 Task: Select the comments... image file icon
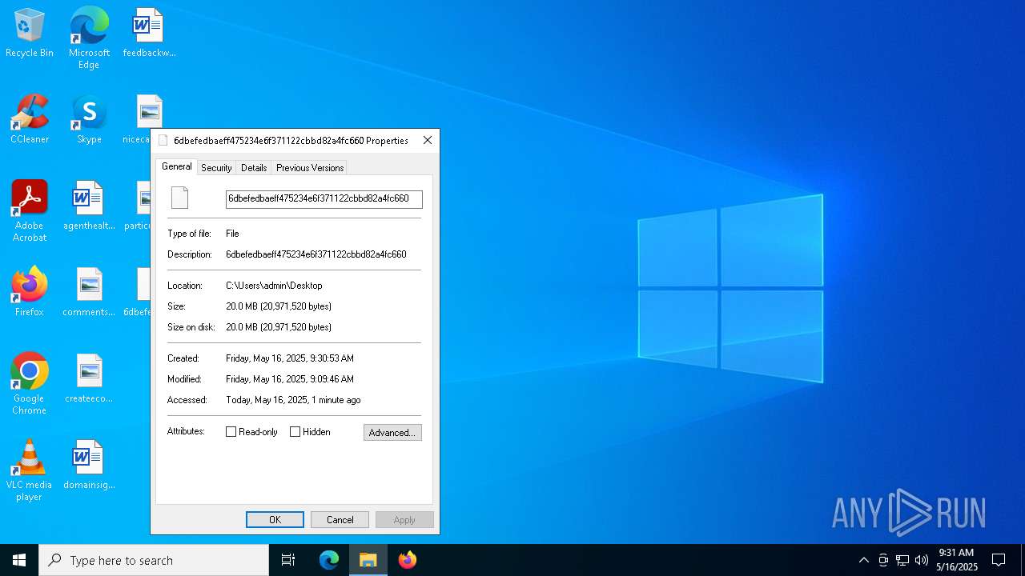click(x=89, y=293)
